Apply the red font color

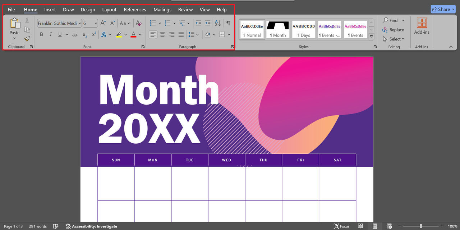134,34
